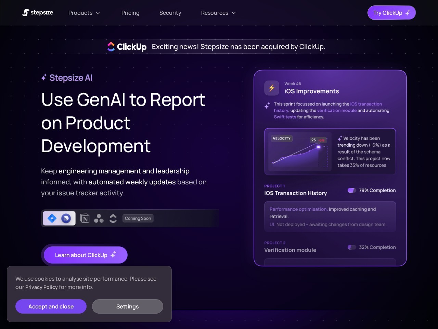Click the 'verification module' link in the summary

337,110
